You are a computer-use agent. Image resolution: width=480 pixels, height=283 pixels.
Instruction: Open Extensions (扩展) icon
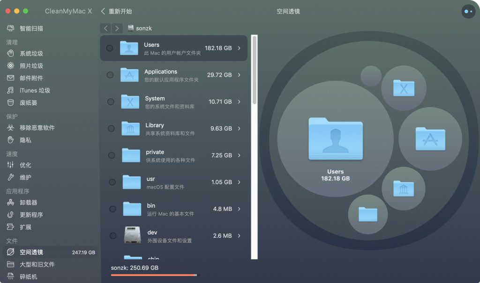(10, 227)
